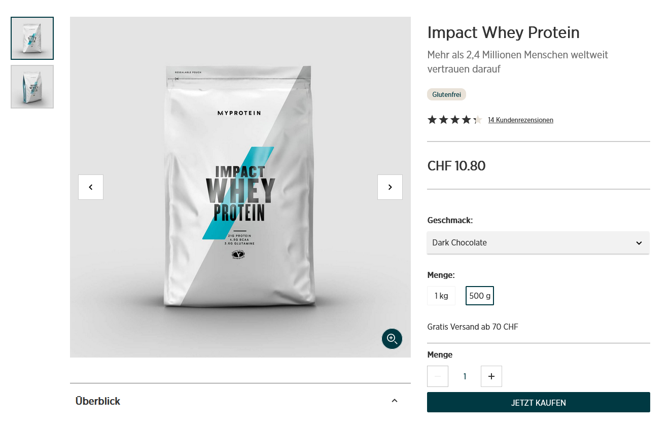Collapse the Überblick section chevron
Image resolution: width=671 pixels, height=425 pixels.
point(395,401)
